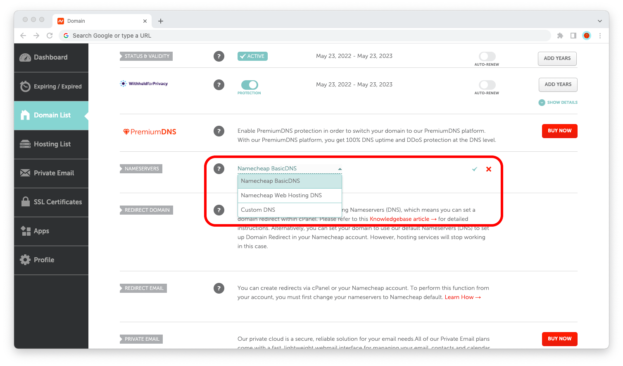
Task: Click the WithheldForPrivacy logo
Action: click(x=144, y=84)
